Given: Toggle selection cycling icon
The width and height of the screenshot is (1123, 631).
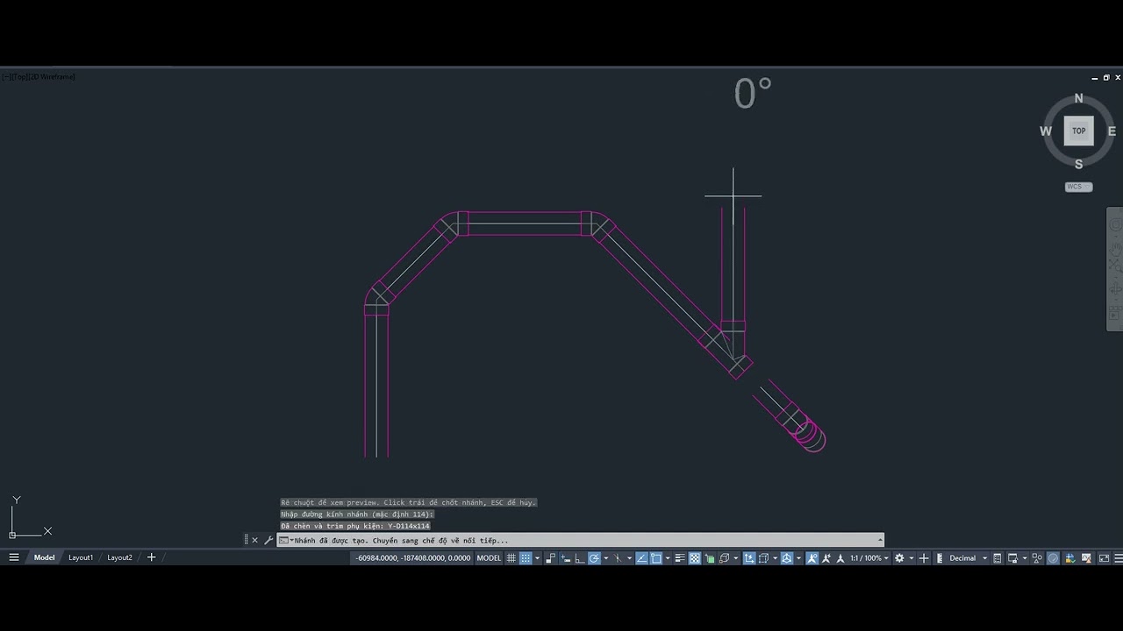Looking at the screenshot, I should coord(710,557).
